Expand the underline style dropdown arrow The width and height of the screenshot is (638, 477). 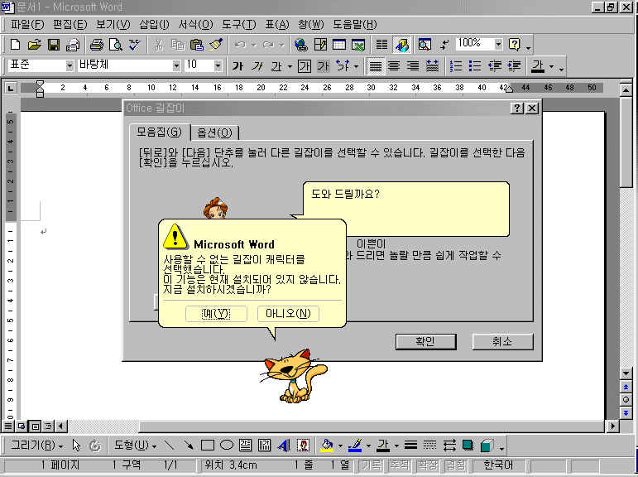290,66
